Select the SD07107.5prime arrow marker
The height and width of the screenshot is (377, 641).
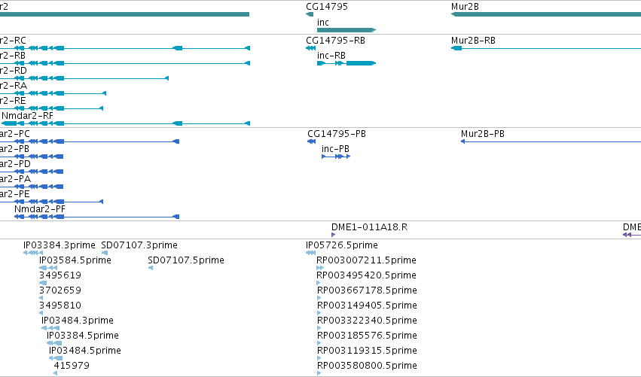click(151, 268)
